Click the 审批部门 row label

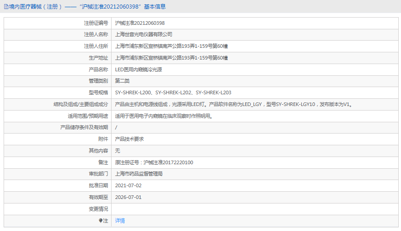click(x=98, y=174)
